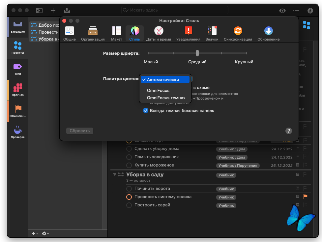Complete task Построить сарай
Viewport: 322px width, 242px height.
[129, 205]
